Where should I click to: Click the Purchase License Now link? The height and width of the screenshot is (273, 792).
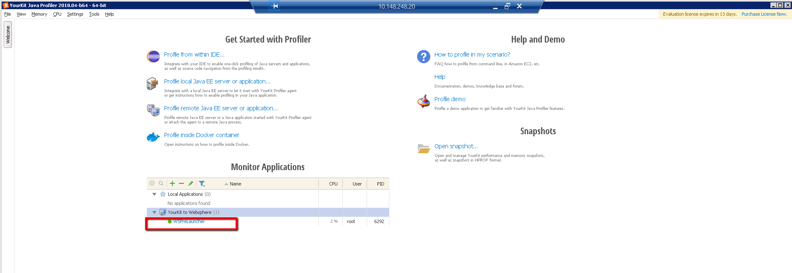[x=764, y=14]
